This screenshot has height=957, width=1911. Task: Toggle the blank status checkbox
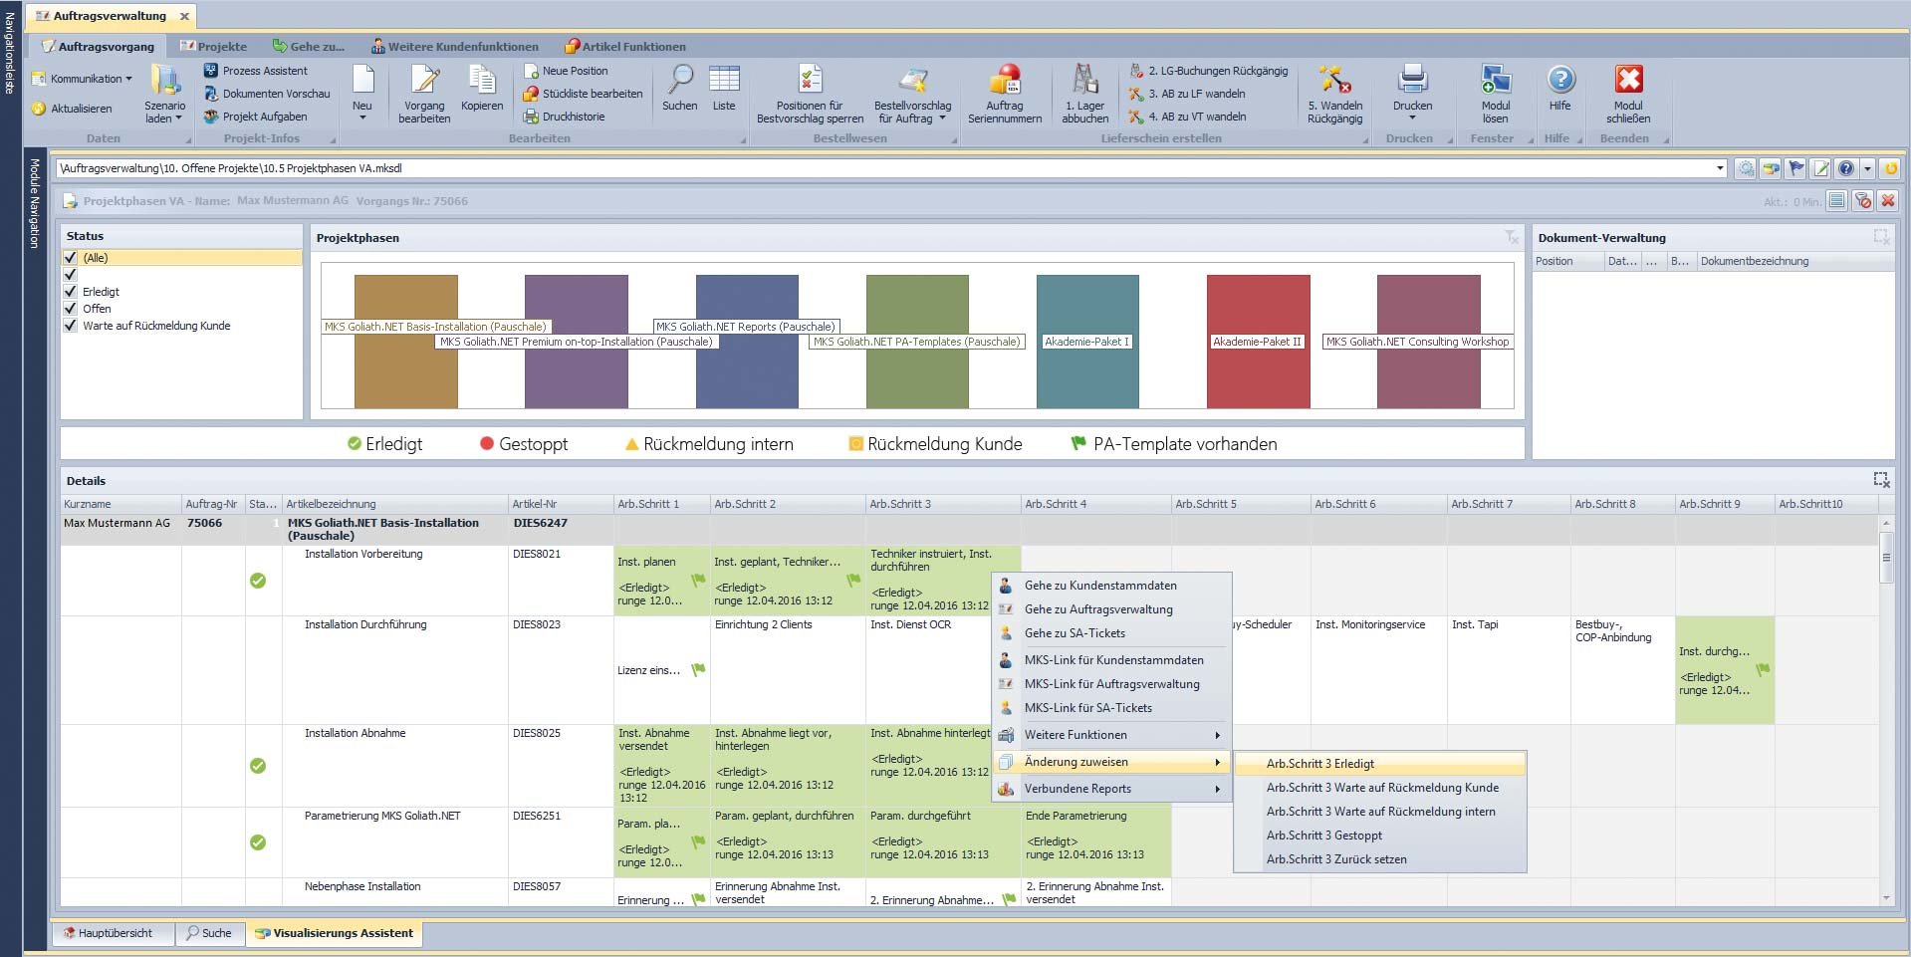pos(71,275)
